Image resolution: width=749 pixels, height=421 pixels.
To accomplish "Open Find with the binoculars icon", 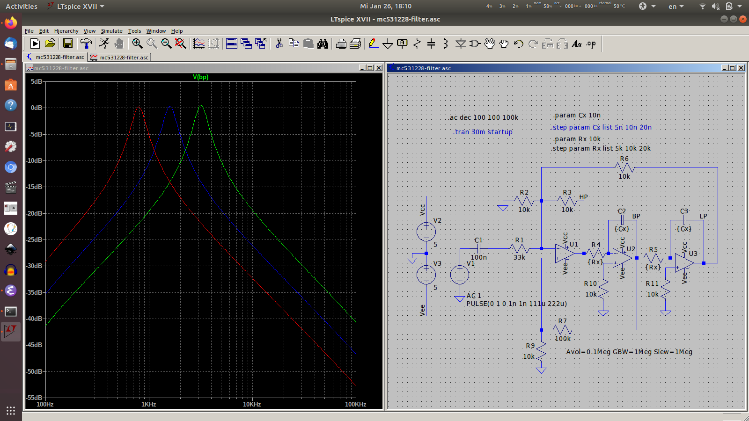I will [x=323, y=44].
